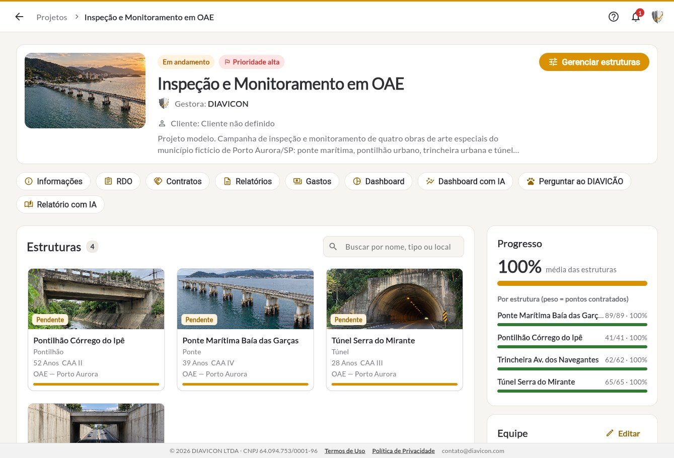Open the Gastos tab

click(312, 181)
